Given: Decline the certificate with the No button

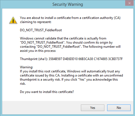Looking at the screenshot, I should coord(119,108).
